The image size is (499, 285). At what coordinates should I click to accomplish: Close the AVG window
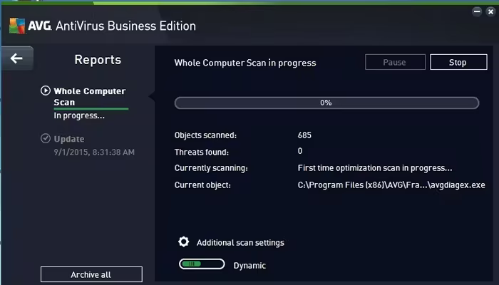(x=490, y=12)
